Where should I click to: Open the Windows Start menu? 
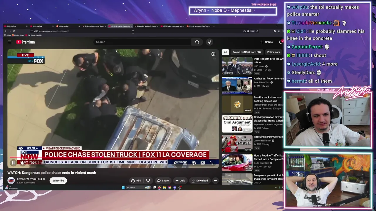coord(123,188)
